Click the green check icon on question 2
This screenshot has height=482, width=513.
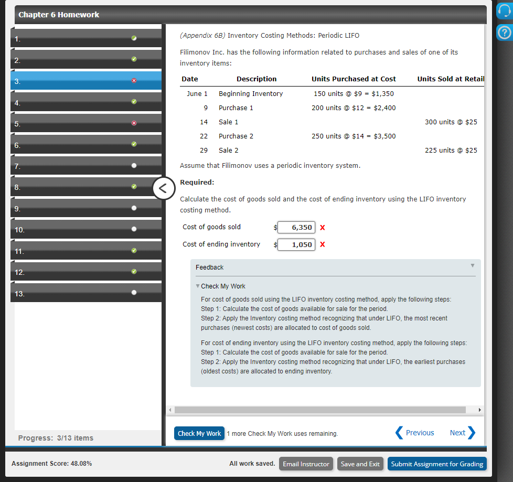(134, 59)
